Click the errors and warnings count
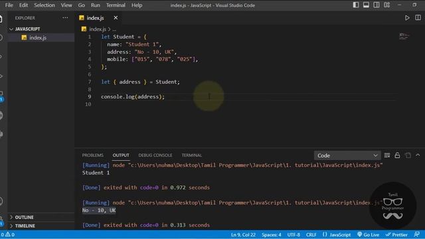This screenshot has height=239, width=425. pos(7,234)
